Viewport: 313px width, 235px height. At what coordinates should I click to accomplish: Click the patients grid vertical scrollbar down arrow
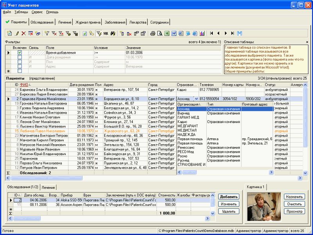coord(305,173)
